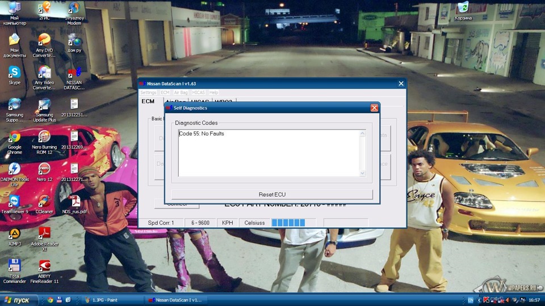Image resolution: width=545 pixels, height=306 pixels.
Task: Open Adobe Reader XI shortcut
Action: (x=44, y=239)
